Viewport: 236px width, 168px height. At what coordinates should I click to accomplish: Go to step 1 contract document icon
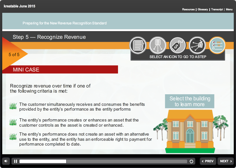138,45
